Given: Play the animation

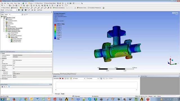Looking at the screenshot, I should [60, 79].
